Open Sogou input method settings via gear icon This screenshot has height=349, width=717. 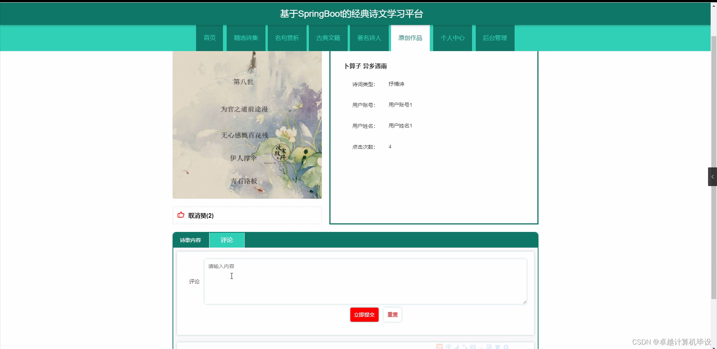(506, 346)
